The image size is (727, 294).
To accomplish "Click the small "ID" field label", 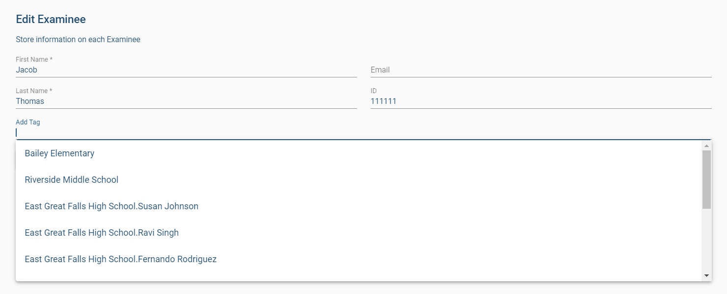I will pyautogui.click(x=374, y=91).
